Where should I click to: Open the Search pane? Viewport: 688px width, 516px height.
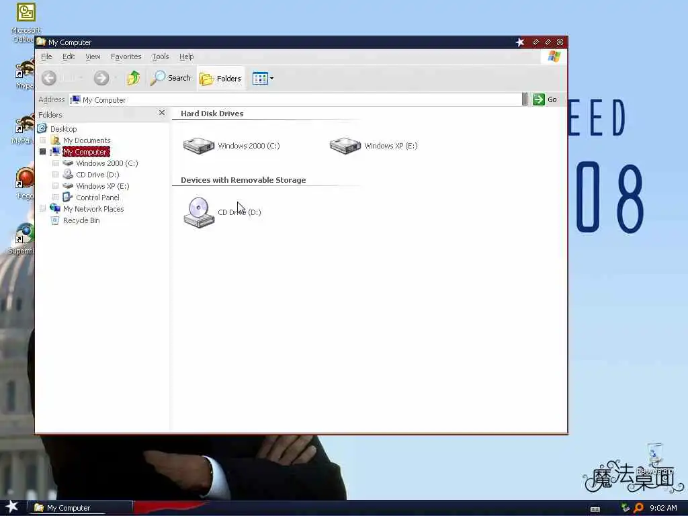click(171, 78)
